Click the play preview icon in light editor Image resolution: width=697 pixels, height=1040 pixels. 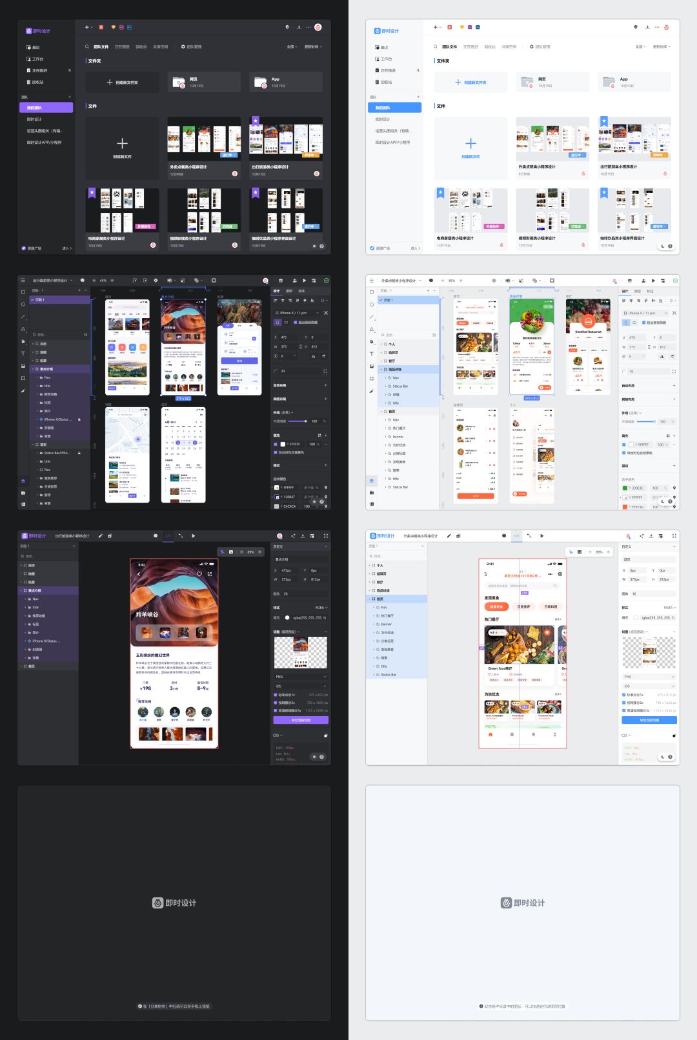653,281
